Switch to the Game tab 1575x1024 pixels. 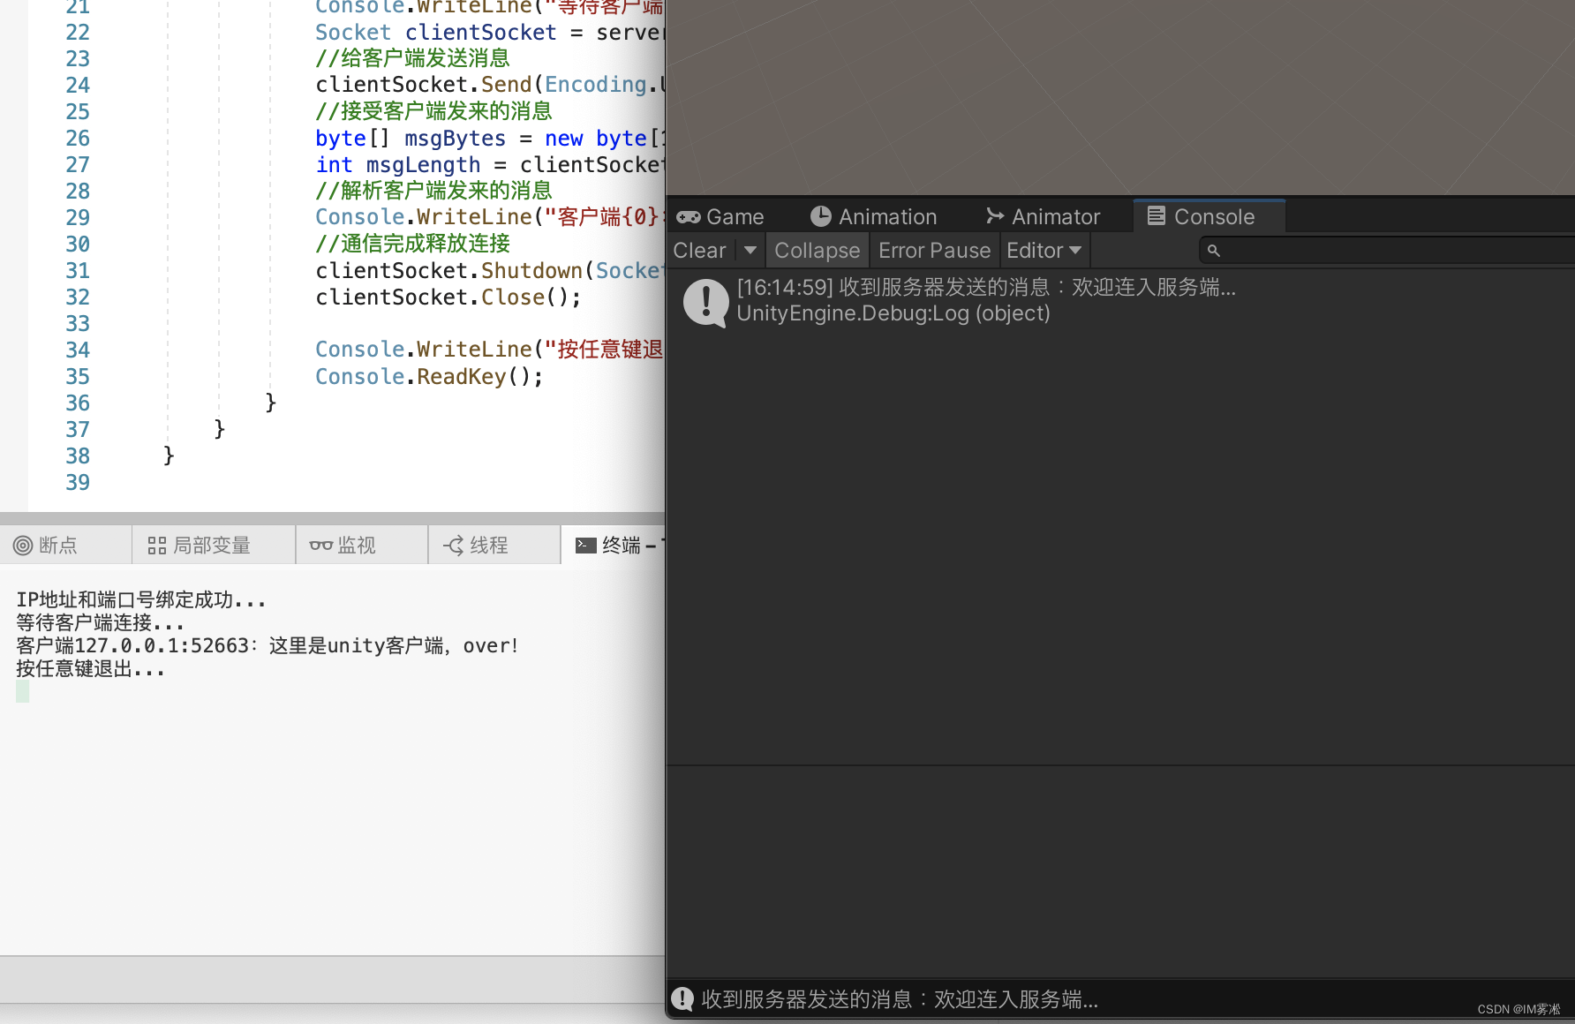(720, 216)
